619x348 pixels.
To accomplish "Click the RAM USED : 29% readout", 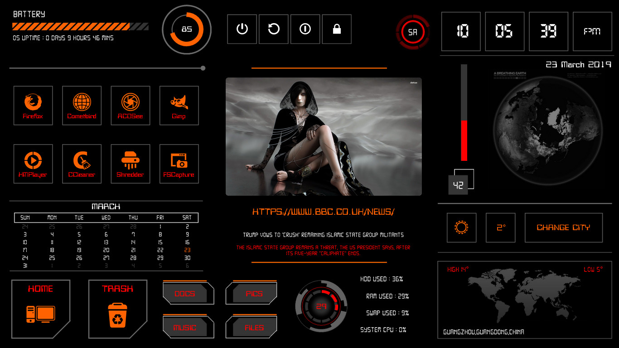I will tap(387, 296).
